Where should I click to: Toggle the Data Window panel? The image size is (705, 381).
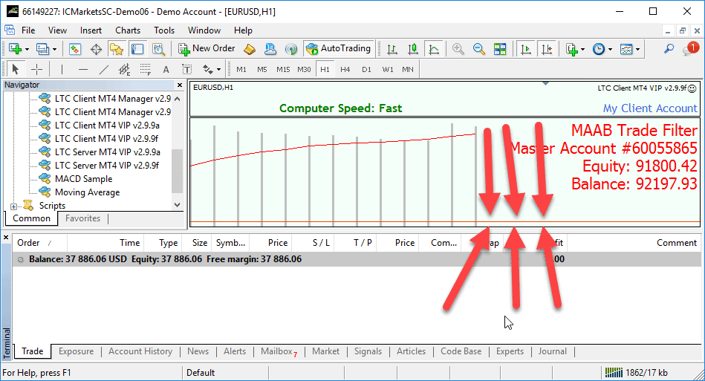97,49
